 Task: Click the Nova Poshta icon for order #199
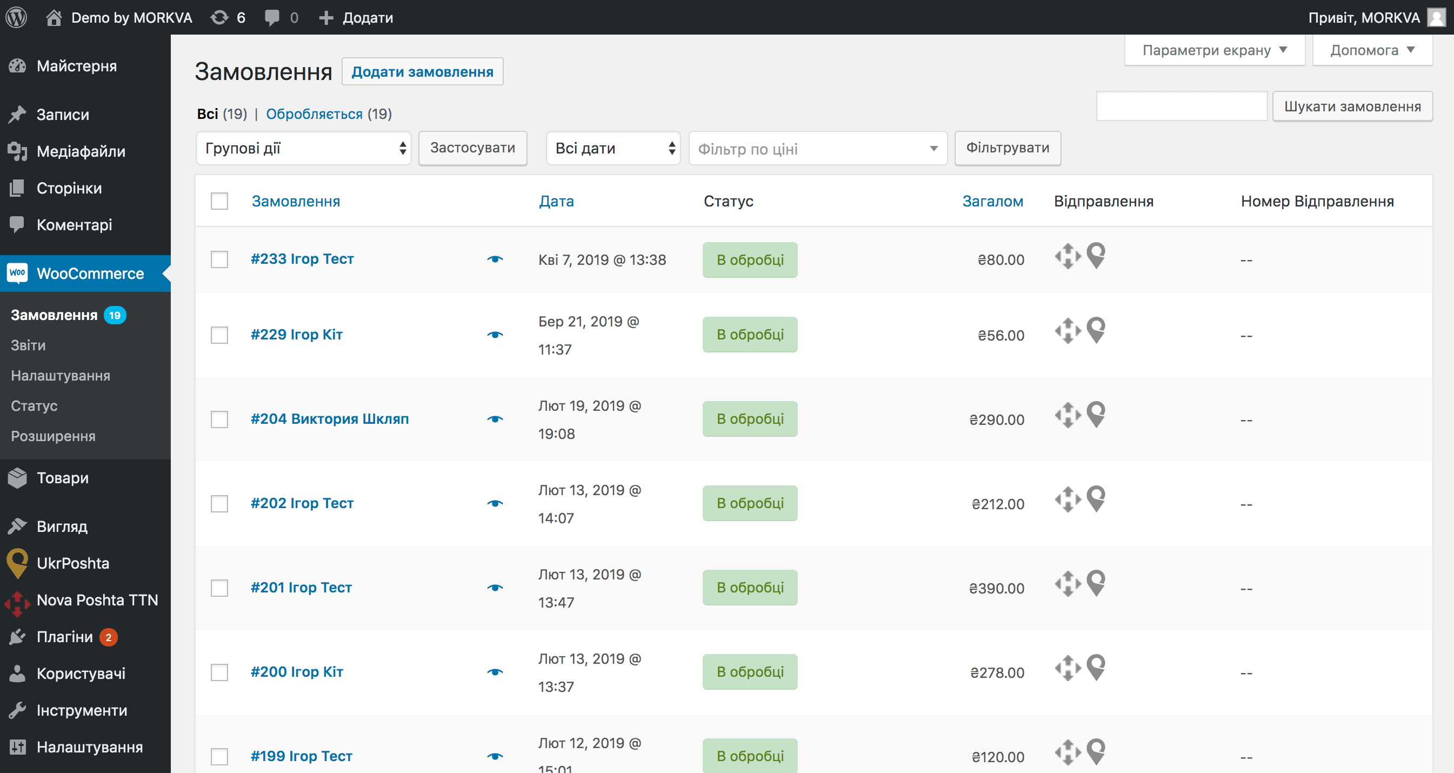1068,752
